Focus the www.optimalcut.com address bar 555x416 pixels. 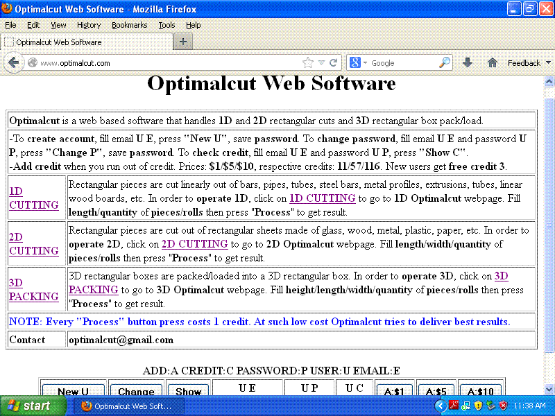point(170,63)
